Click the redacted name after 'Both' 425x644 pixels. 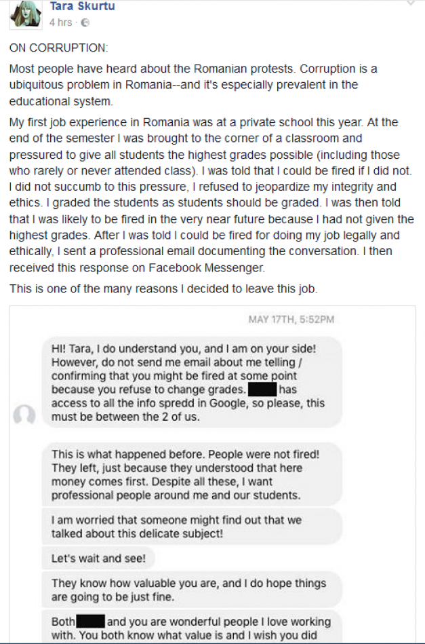pos(90,621)
